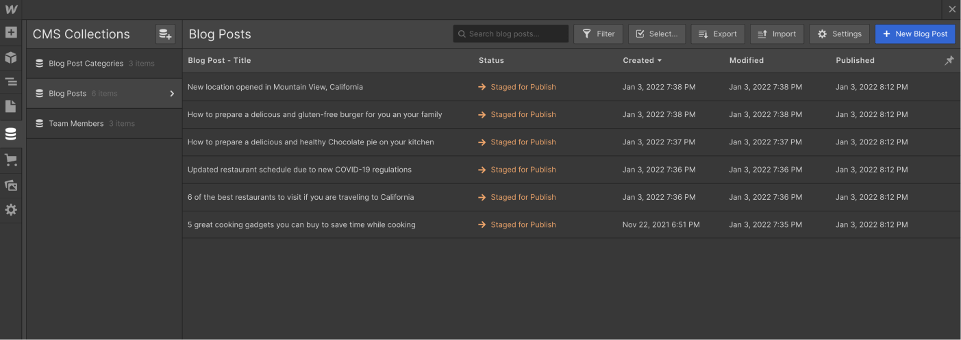The image size is (961, 340).
Task: Open site Settings gear in sidebar
Action: click(11, 210)
